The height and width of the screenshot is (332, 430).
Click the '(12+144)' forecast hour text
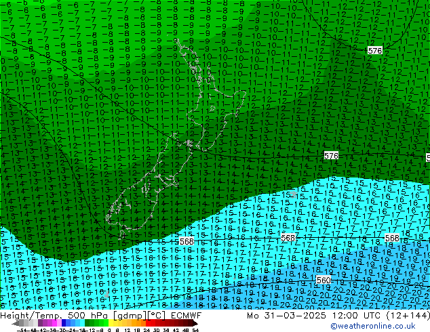tap(408, 316)
